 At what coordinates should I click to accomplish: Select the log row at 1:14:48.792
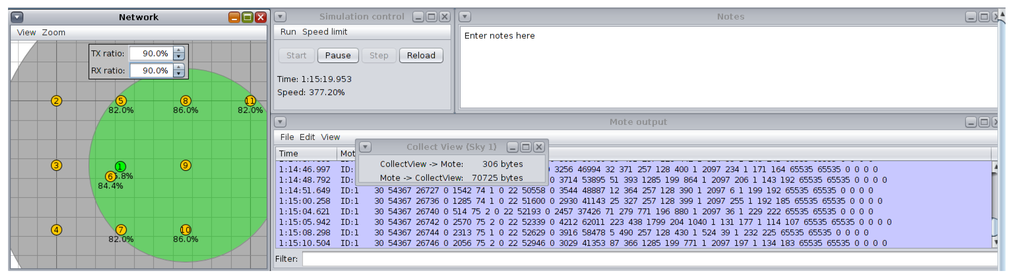634,180
